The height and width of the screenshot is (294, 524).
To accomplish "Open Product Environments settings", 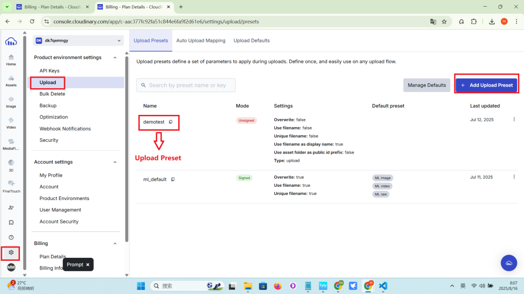I will (x=64, y=199).
